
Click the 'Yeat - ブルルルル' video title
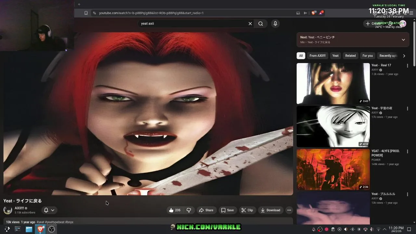tap(383, 194)
